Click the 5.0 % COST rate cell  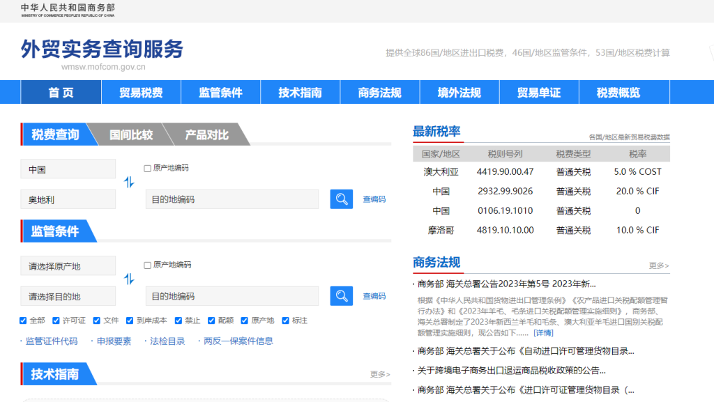point(637,172)
